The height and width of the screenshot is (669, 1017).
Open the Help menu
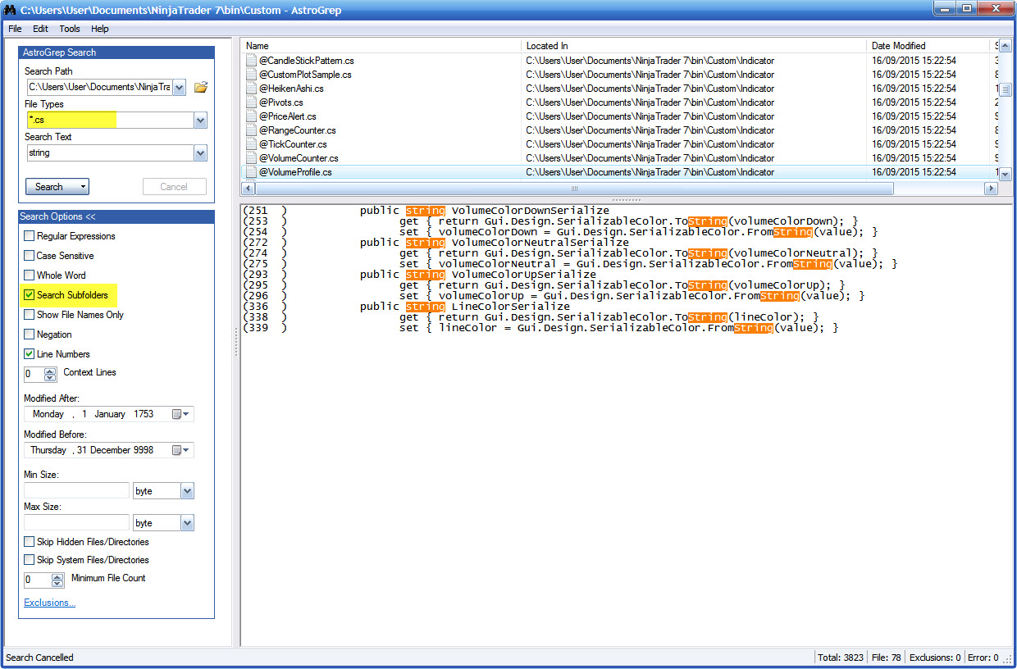click(100, 29)
